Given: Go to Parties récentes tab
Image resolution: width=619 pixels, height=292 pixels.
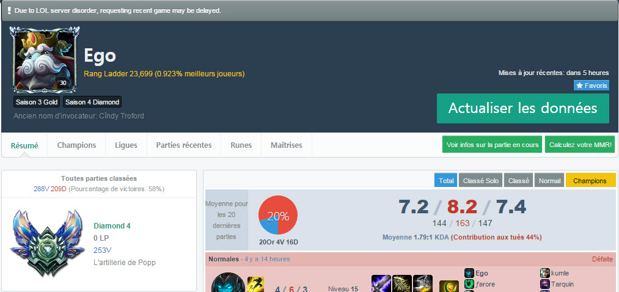Looking at the screenshot, I should tap(184, 145).
